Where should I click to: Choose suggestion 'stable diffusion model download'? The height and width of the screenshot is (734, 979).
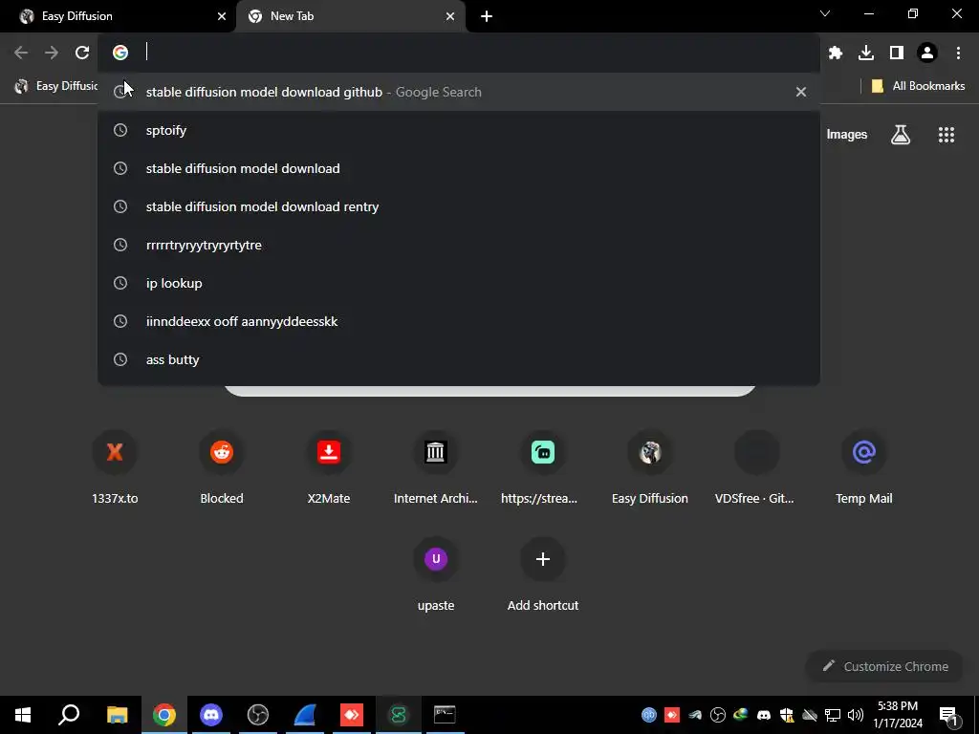459,168
